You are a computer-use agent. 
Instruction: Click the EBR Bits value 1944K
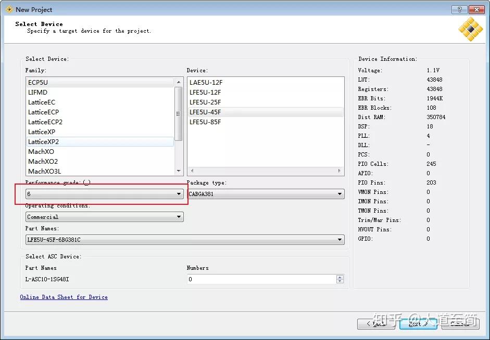pyautogui.click(x=435, y=98)
